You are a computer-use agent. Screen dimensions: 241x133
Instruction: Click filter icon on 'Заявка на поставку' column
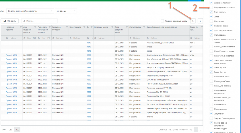[67, 27]
